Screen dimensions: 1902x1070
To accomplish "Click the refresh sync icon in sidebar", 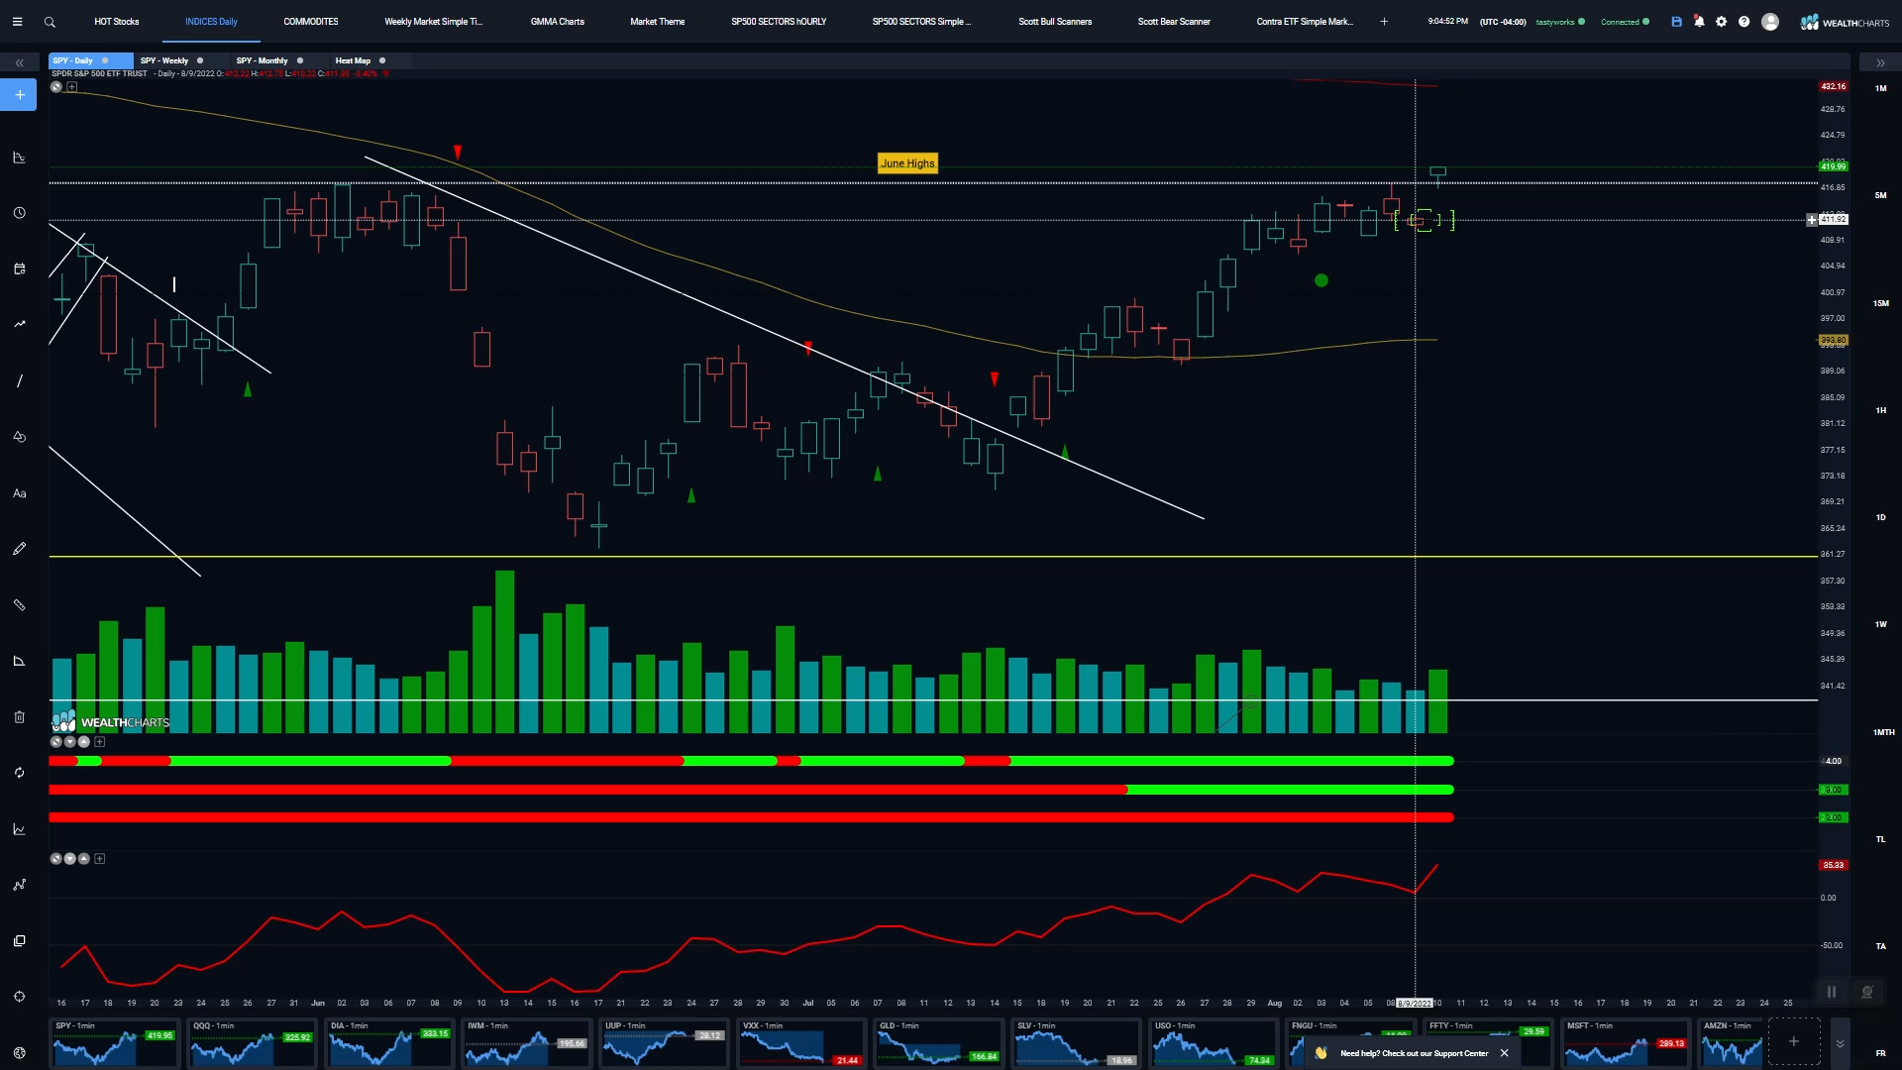I will click(19, 773).
